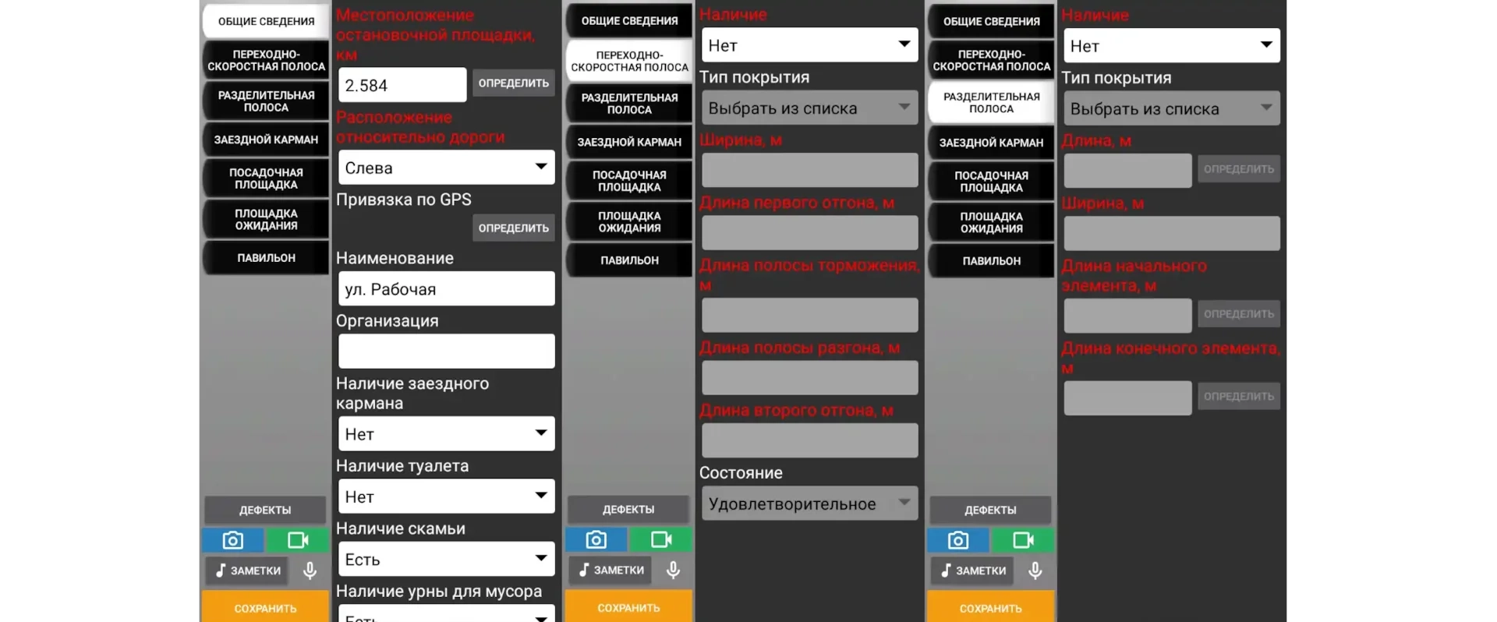Screen dimensions: 1497x622
Task: Open 'ПЛОЩАДКА ОЖИДАНИЯ' tab in the rightmost screen
Action: [991, 223]
